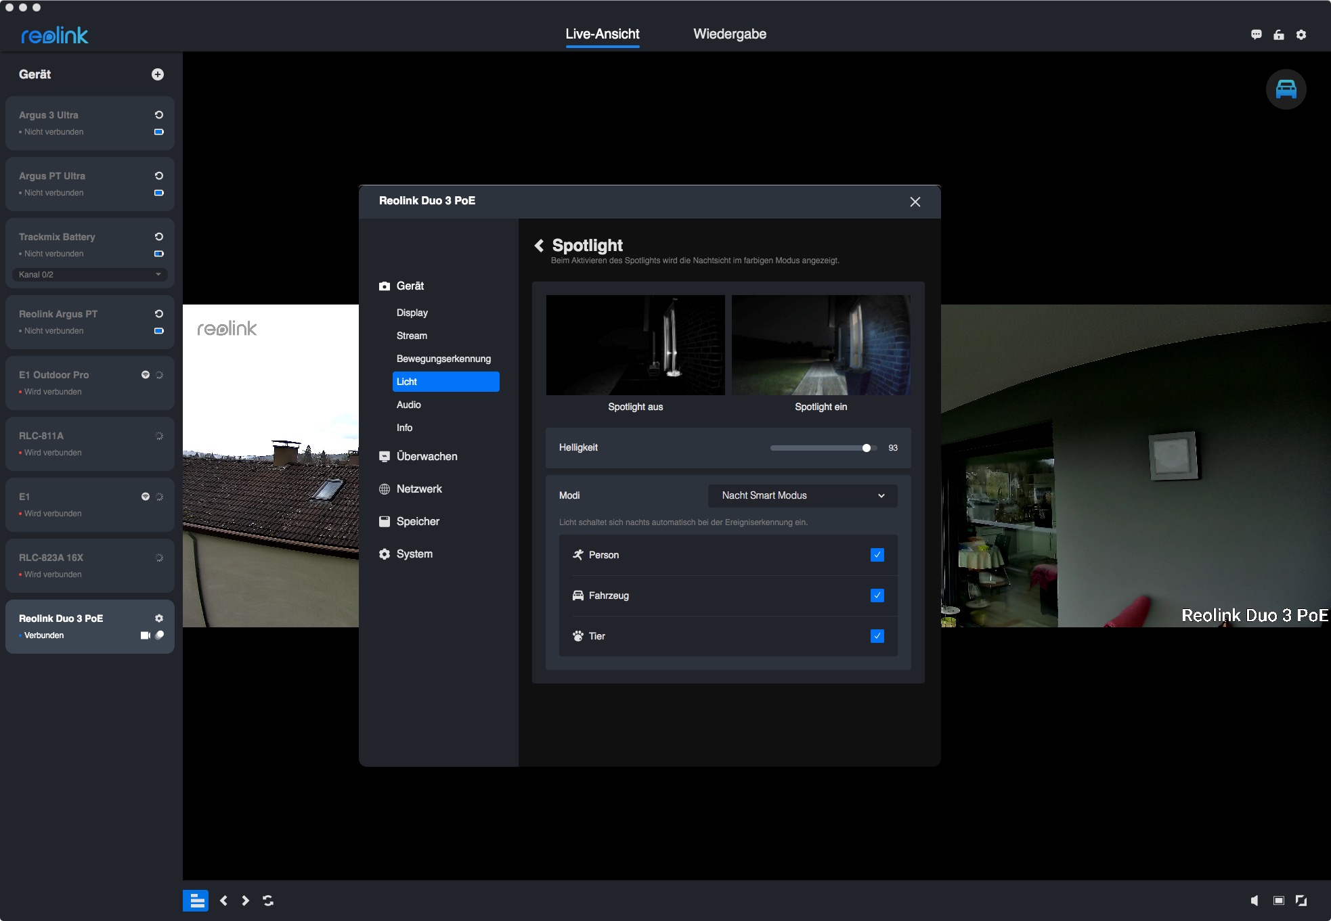
Task: Toggle the Tier detection checkbox
Action: (877, 636)
